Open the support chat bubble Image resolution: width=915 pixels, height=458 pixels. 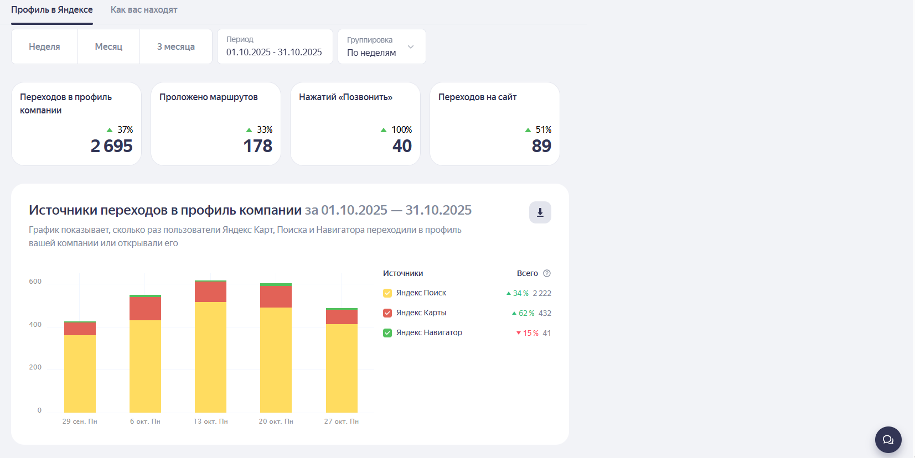(888, 440)
